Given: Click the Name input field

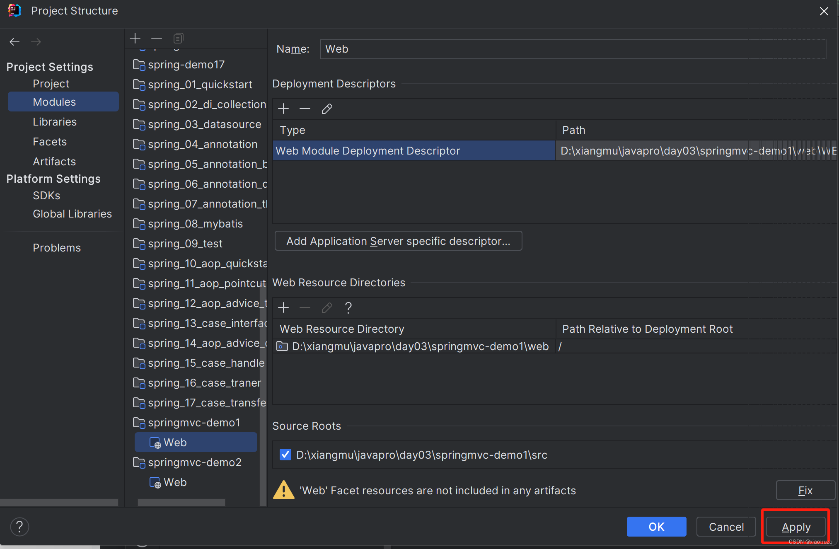Looking at the screenshot, I should (x=573, y=49).
